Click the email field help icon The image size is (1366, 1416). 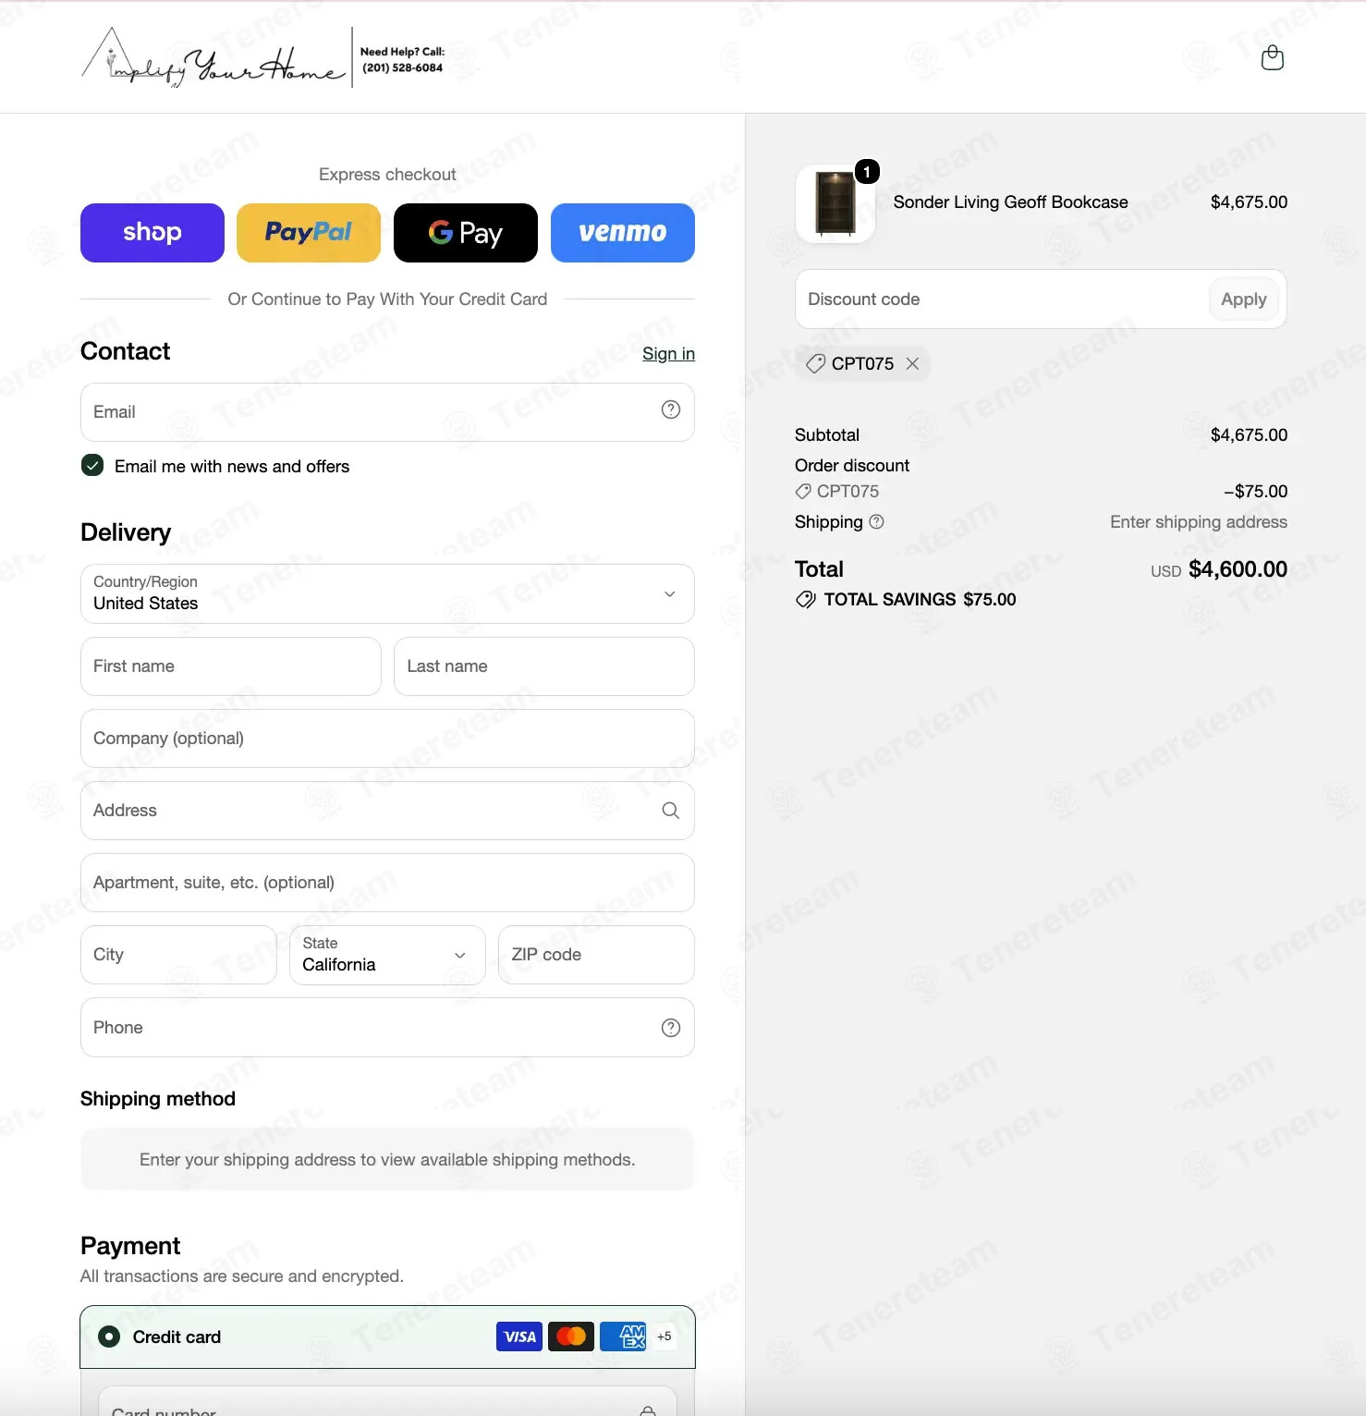671,409
